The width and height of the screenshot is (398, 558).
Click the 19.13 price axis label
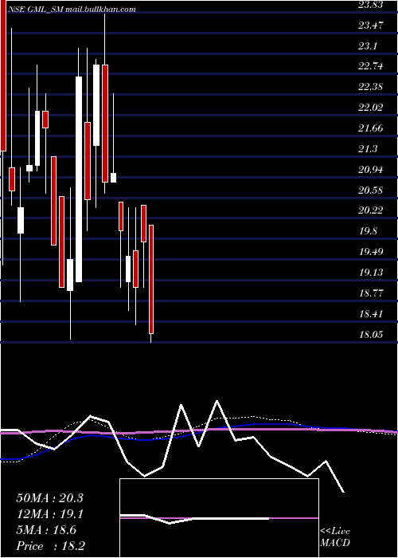(371, 273)
